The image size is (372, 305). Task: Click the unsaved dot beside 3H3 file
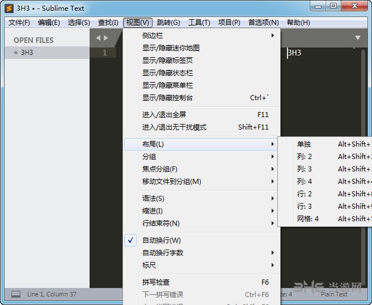16,53
